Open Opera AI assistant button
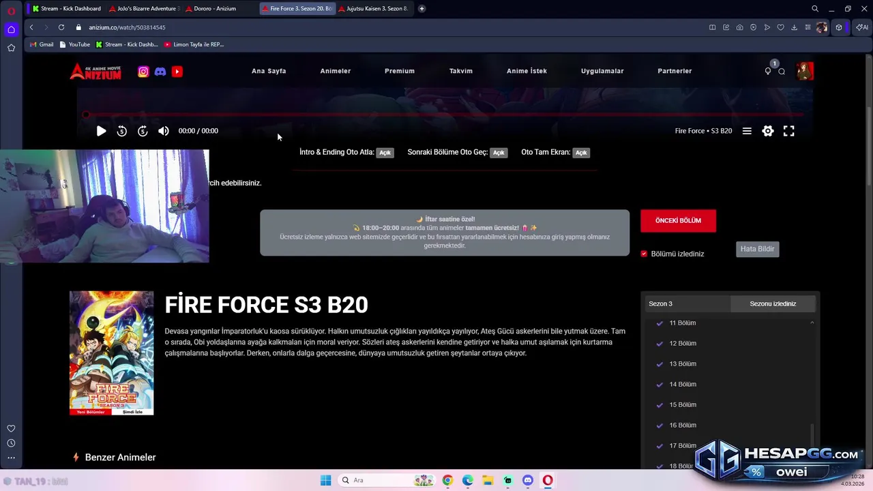 (x=862, y=27)
